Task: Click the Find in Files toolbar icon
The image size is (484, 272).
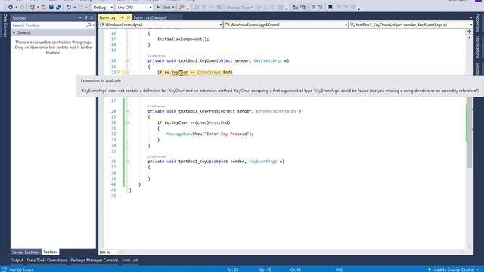Action: tap(181, 7)
